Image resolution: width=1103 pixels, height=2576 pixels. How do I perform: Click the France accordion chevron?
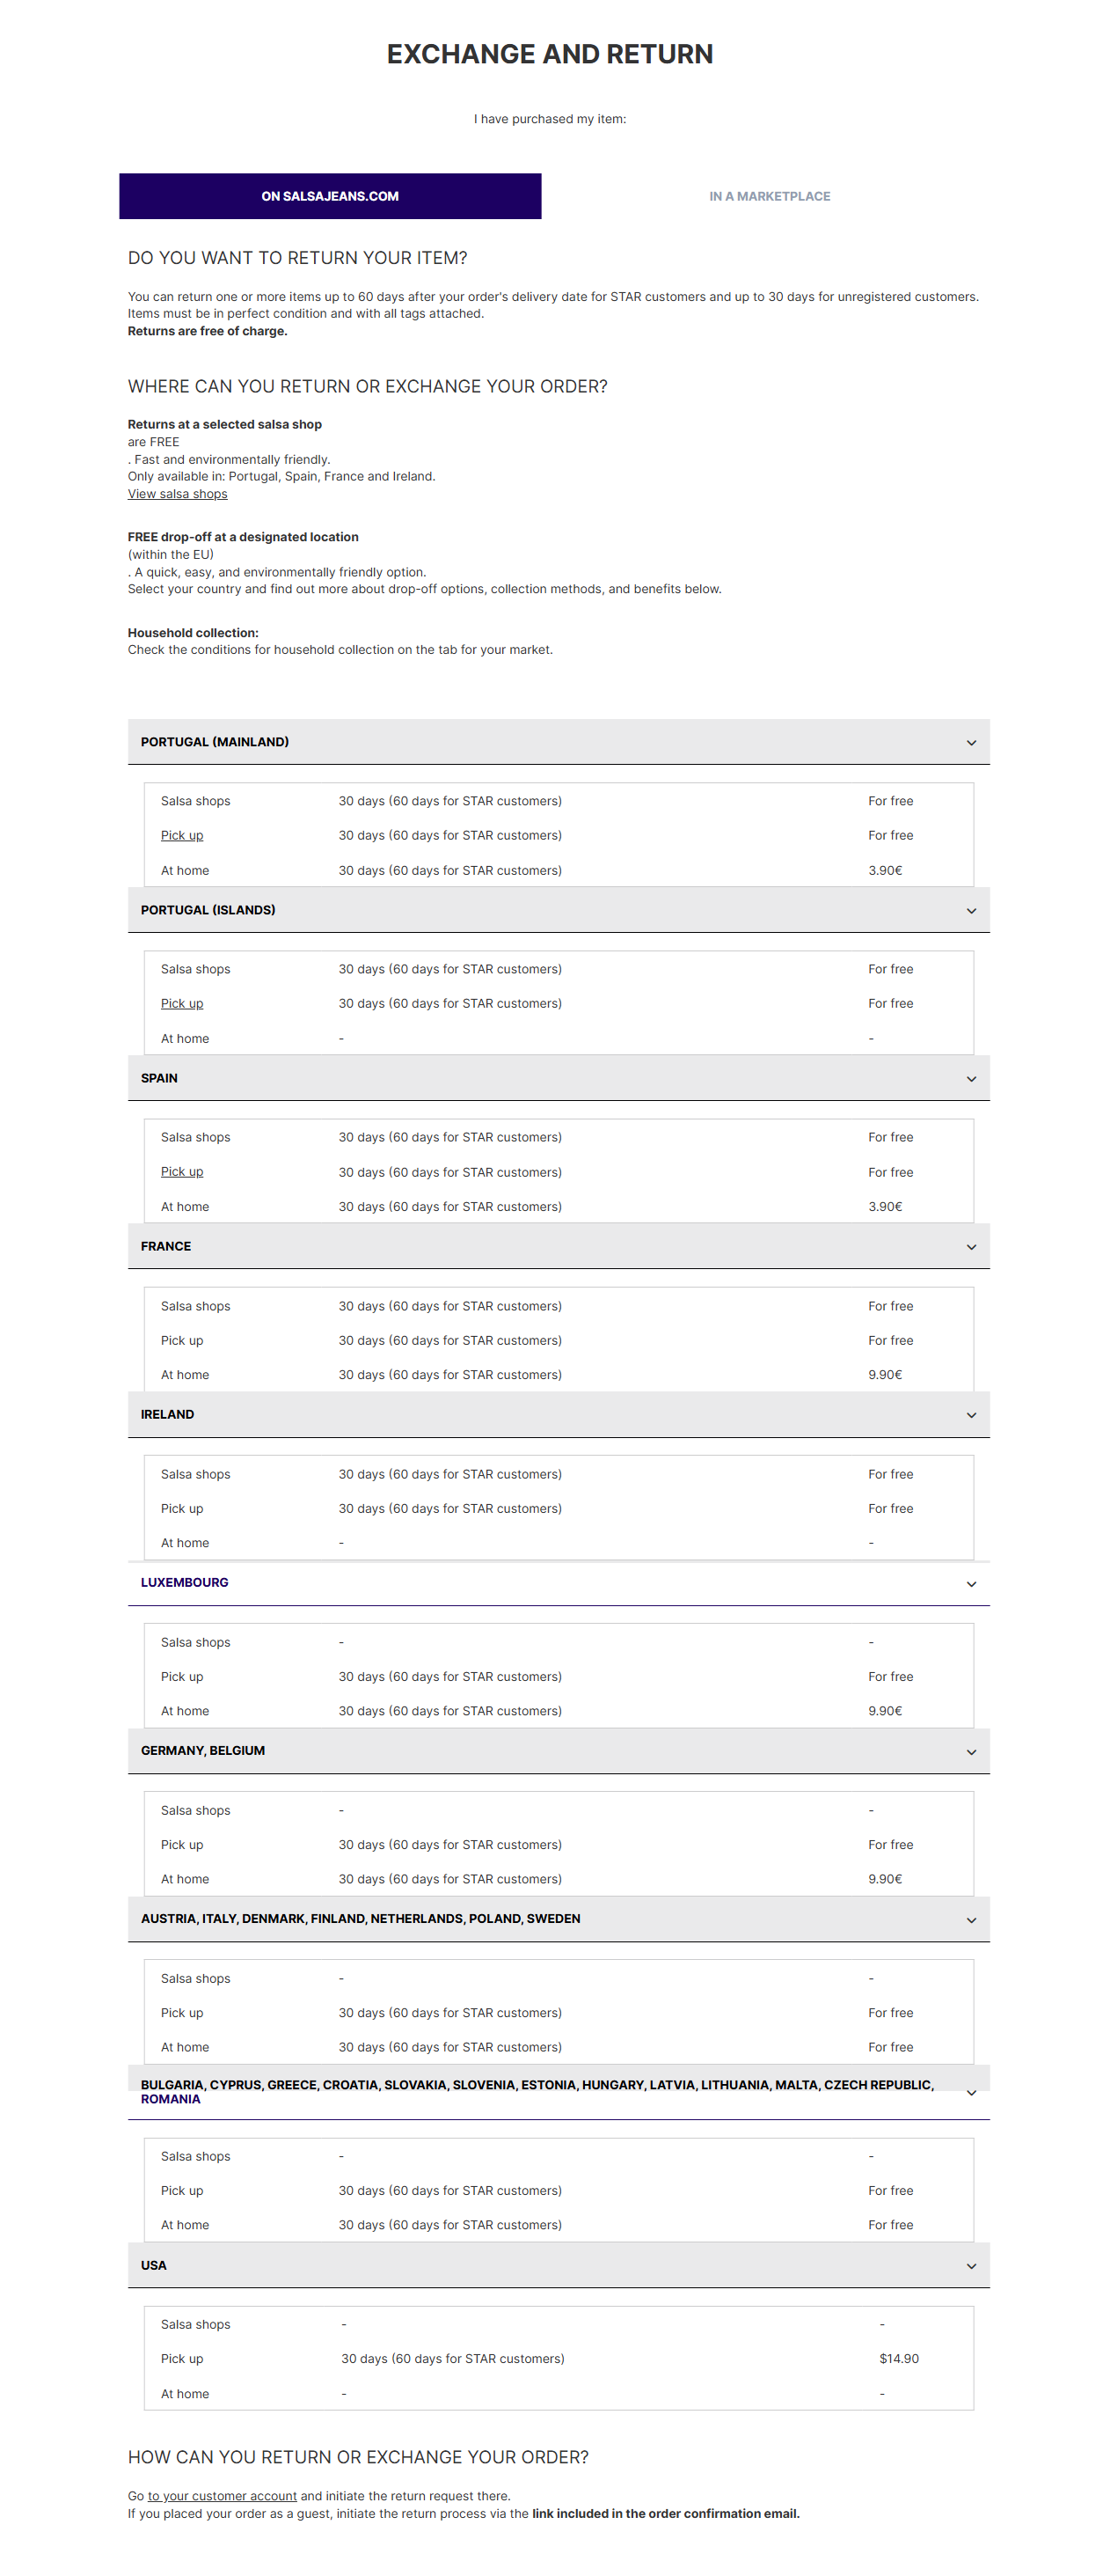(970, 1247)
